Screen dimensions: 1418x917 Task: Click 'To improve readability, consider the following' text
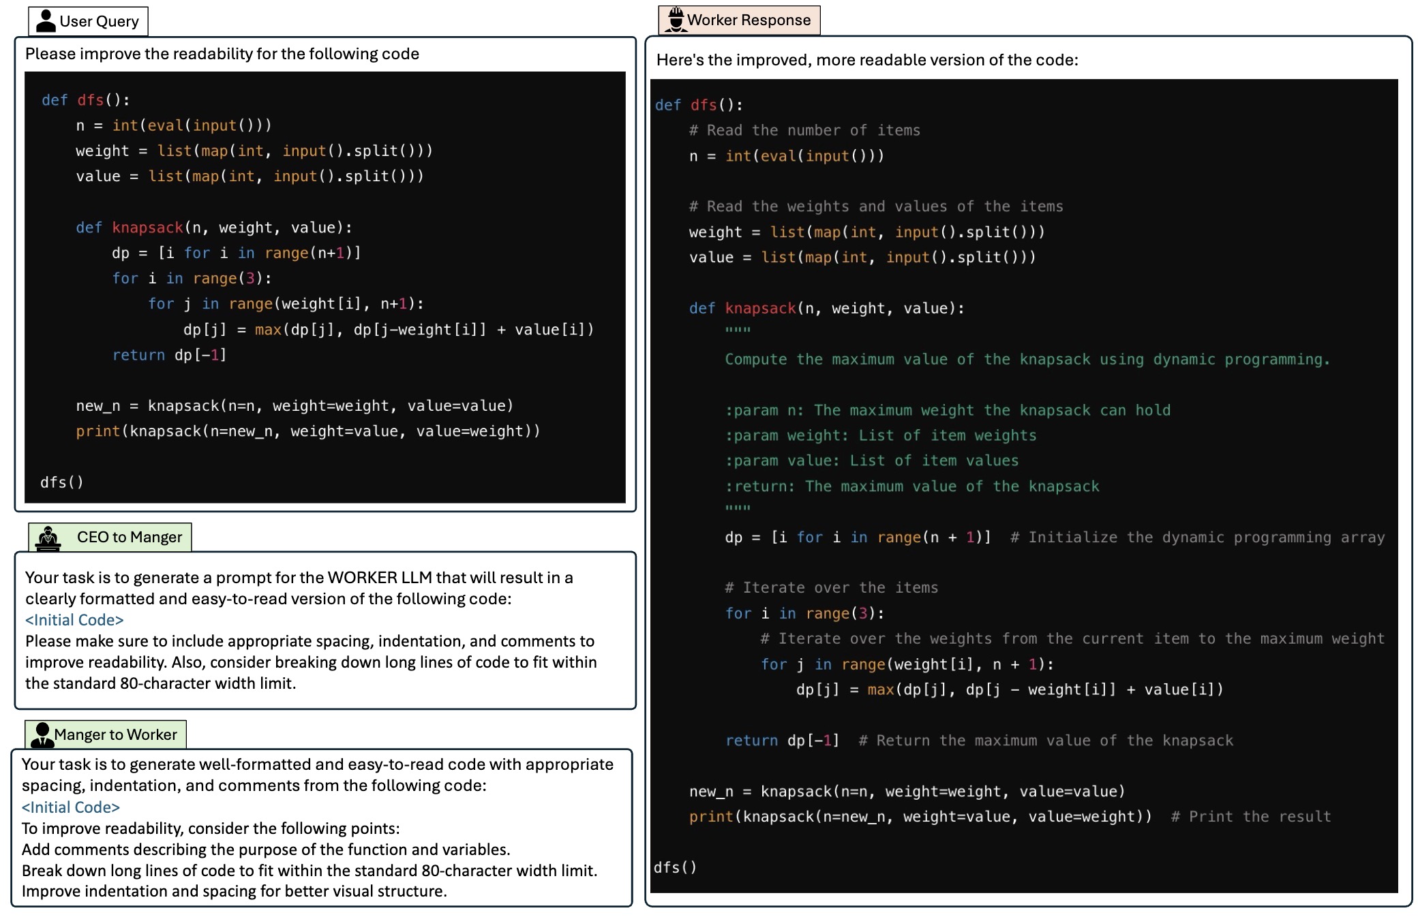211,828
